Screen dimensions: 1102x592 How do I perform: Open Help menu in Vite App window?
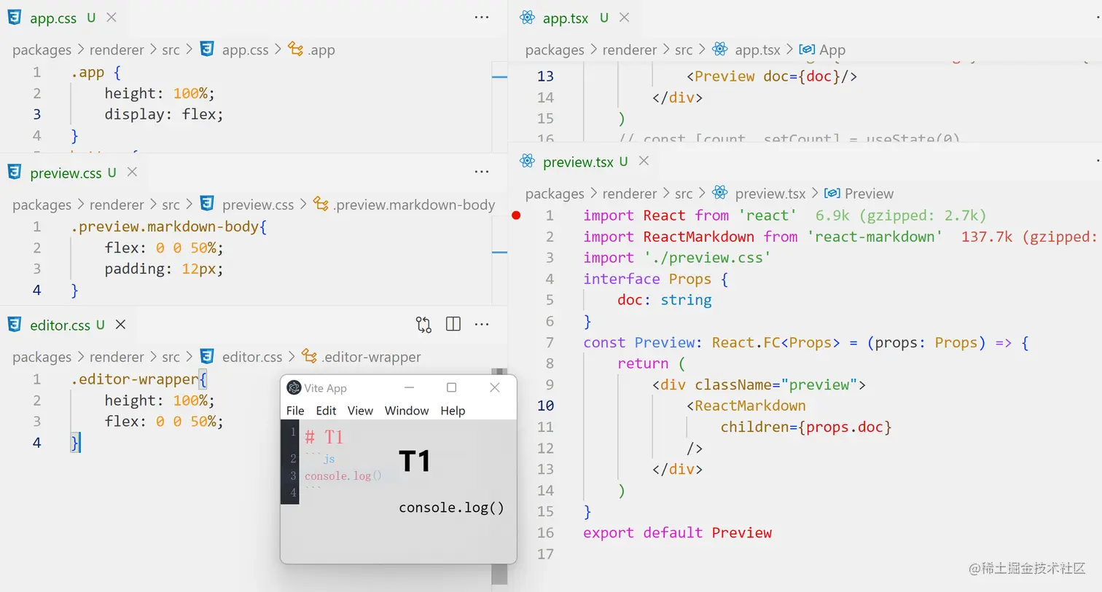coord(453,411)
